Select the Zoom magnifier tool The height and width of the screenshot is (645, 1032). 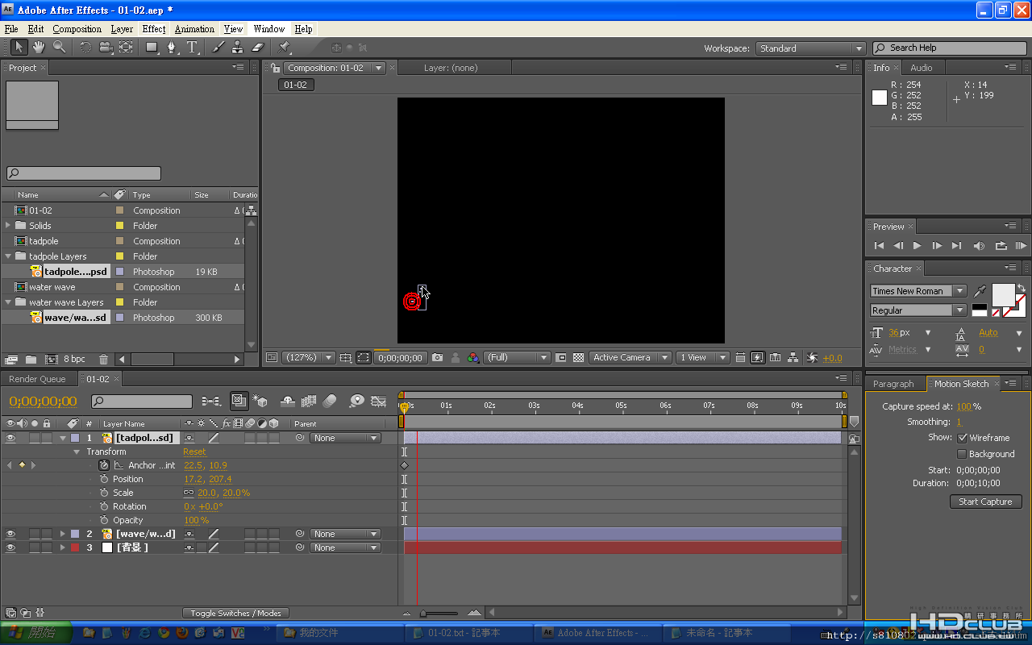click(58, 48)
